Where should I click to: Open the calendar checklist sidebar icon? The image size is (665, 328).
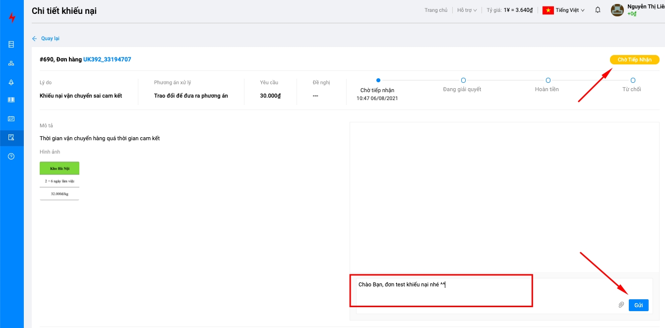click(x=11, y=119)
